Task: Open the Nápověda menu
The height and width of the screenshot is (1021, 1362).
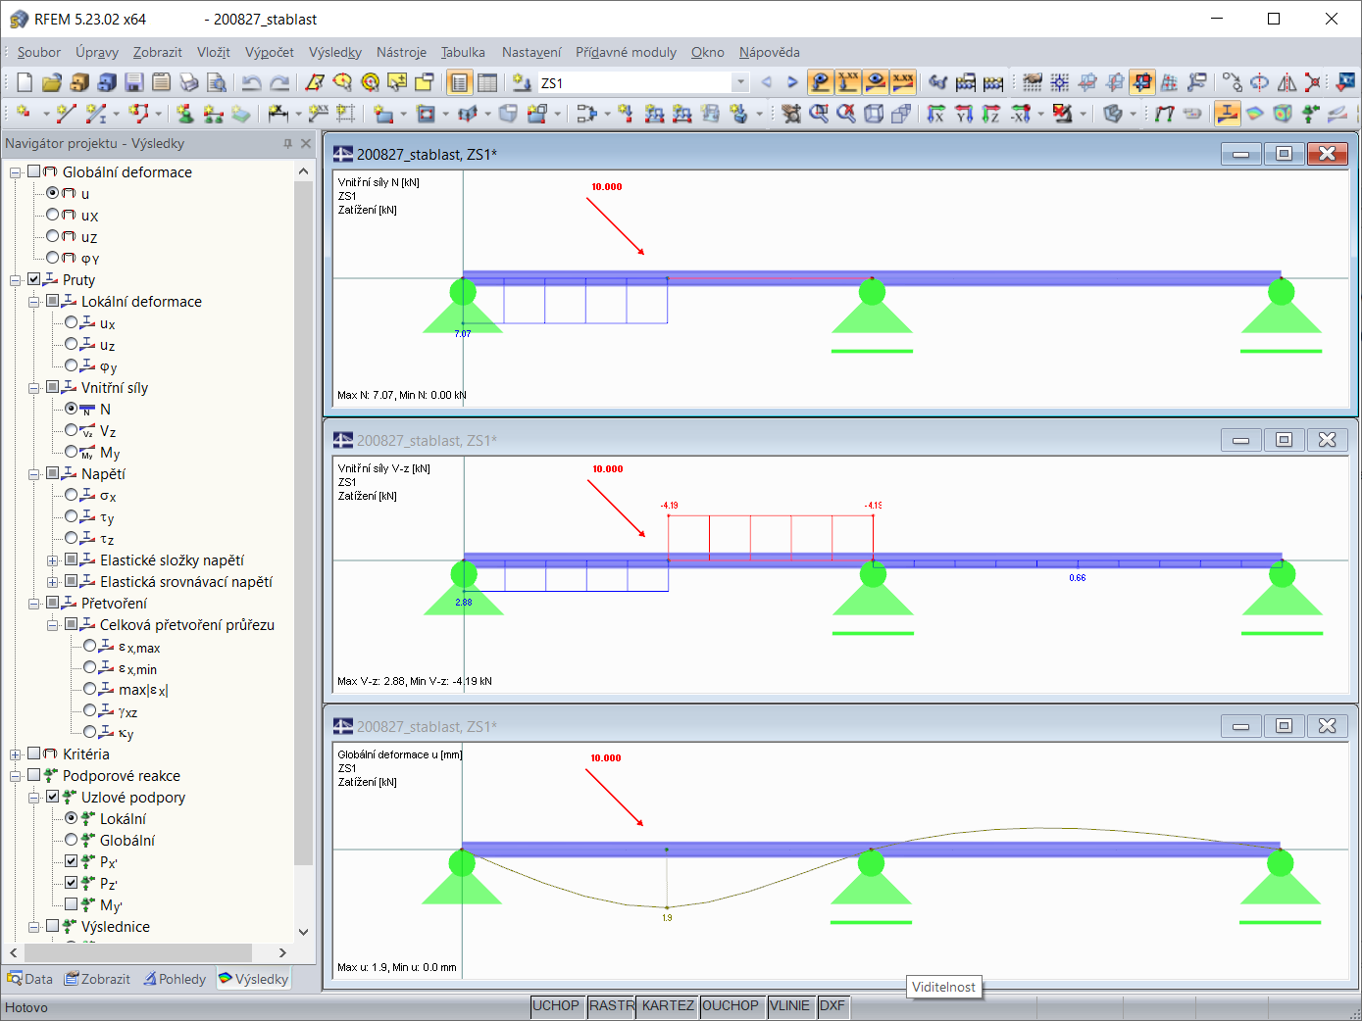Action: (770, 52)
